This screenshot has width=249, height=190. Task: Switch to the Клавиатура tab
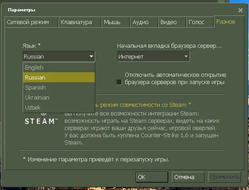click(80, 22)
